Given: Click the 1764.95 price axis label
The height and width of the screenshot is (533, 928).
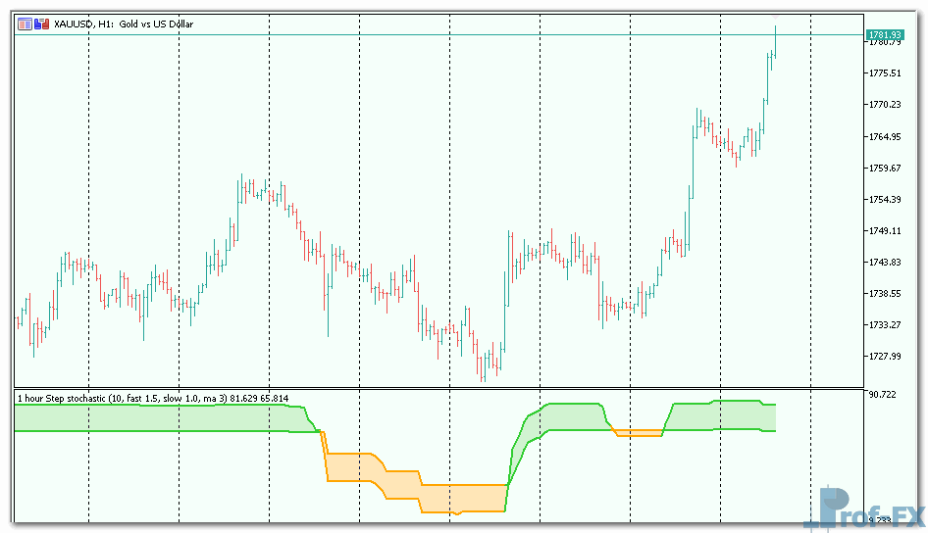Looking at the screenshot, I should pos(885,136).
